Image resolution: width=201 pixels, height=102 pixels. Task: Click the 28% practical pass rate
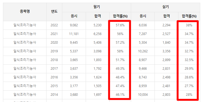pos(189,95)
